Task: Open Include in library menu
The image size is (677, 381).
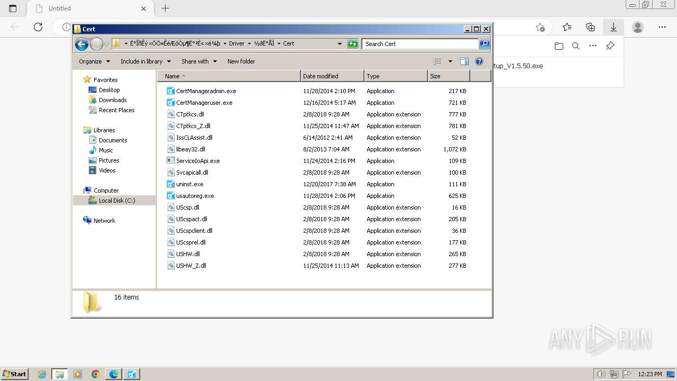Action: 145,61
